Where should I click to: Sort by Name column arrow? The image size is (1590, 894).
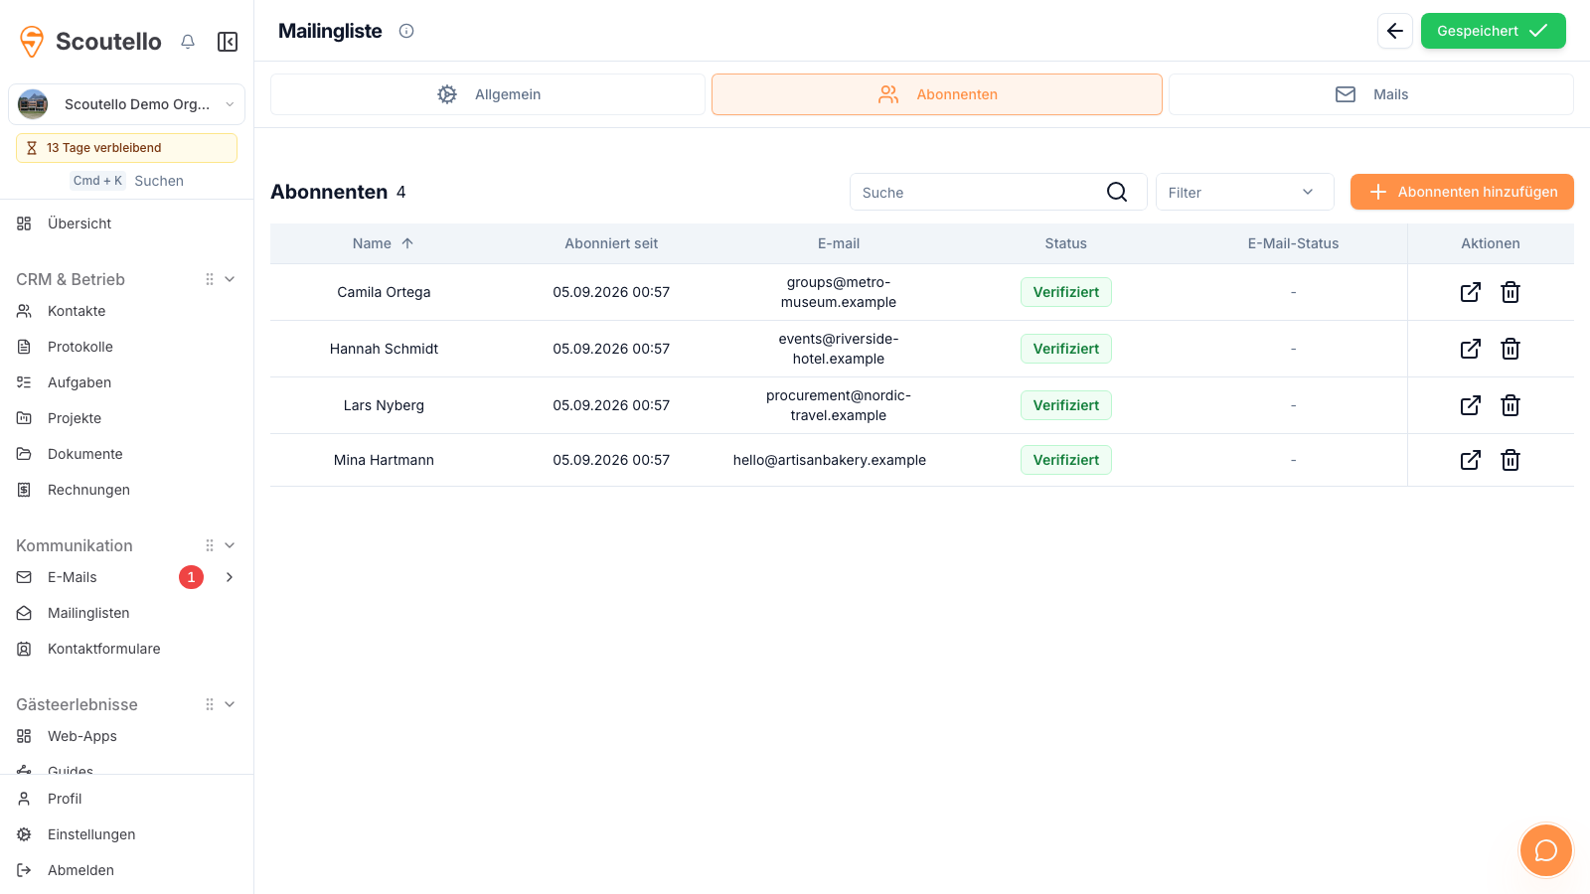coord(407,243)
